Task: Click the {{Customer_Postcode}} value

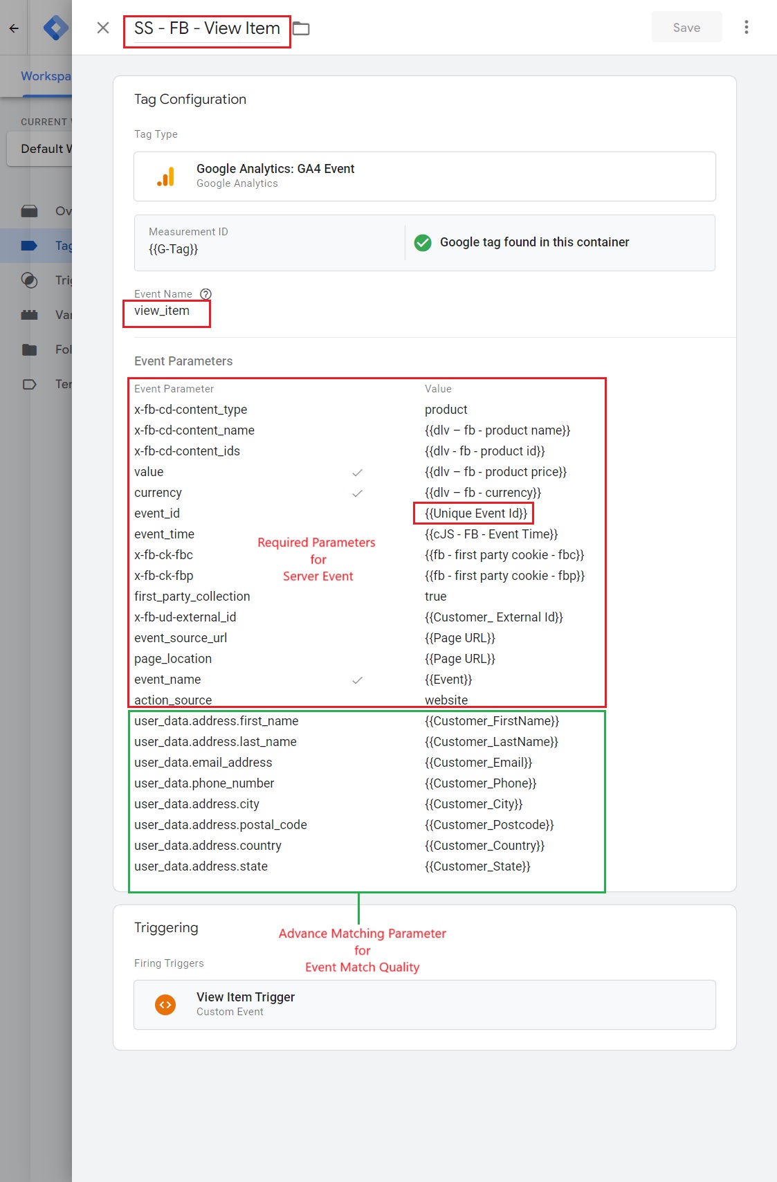Action: 489,825
